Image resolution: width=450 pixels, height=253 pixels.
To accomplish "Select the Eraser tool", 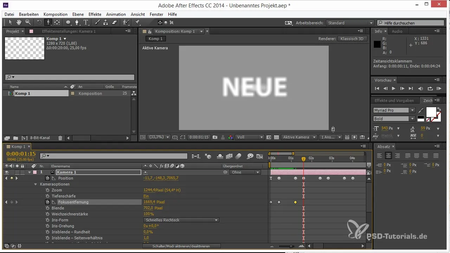I will click(x=114, y=22).
